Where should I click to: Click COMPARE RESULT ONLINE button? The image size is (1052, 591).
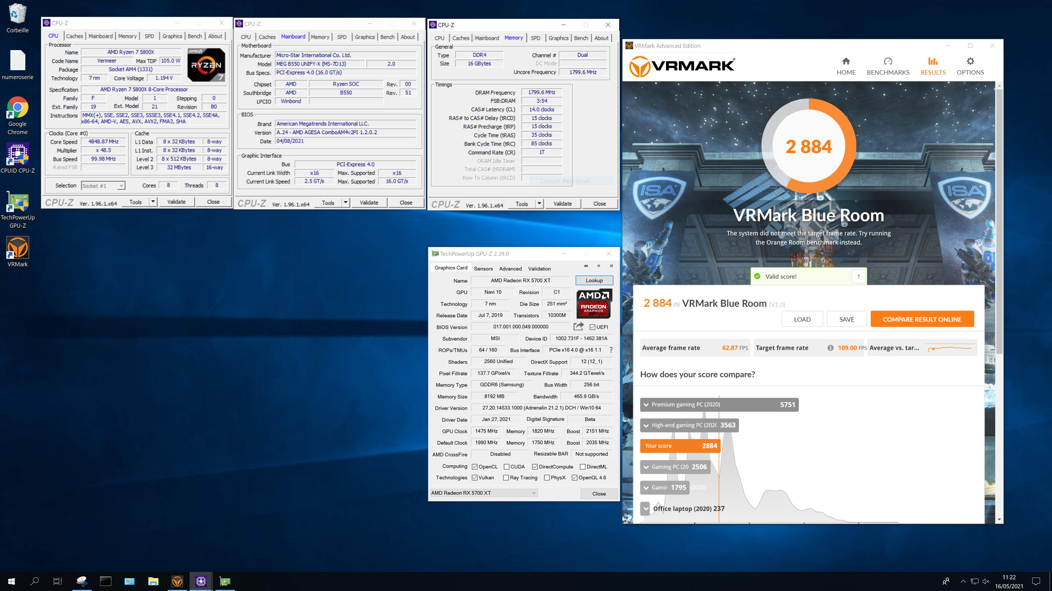click(922, 319)
